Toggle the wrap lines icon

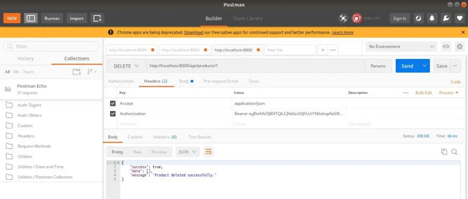click(208, 152)
